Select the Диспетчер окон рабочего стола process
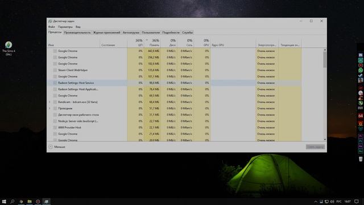This screenshot has width=364, height=205. click(x=174, y=115)
